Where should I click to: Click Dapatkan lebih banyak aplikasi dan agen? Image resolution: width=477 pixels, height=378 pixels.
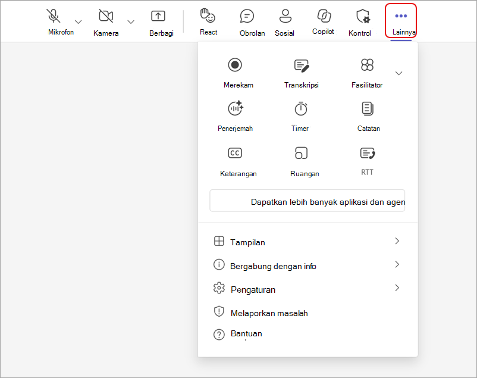point(307,201)
